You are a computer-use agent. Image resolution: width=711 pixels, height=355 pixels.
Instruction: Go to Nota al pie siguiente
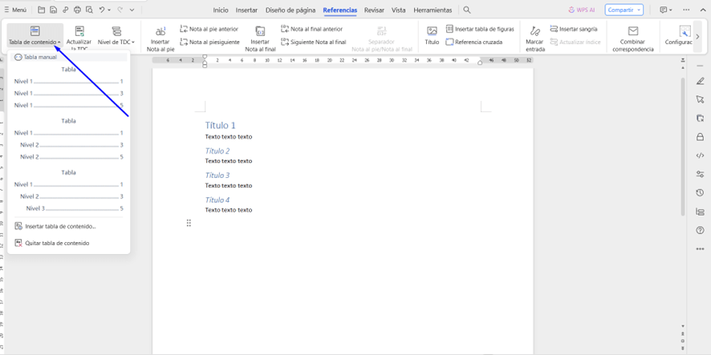coord(209,42)
